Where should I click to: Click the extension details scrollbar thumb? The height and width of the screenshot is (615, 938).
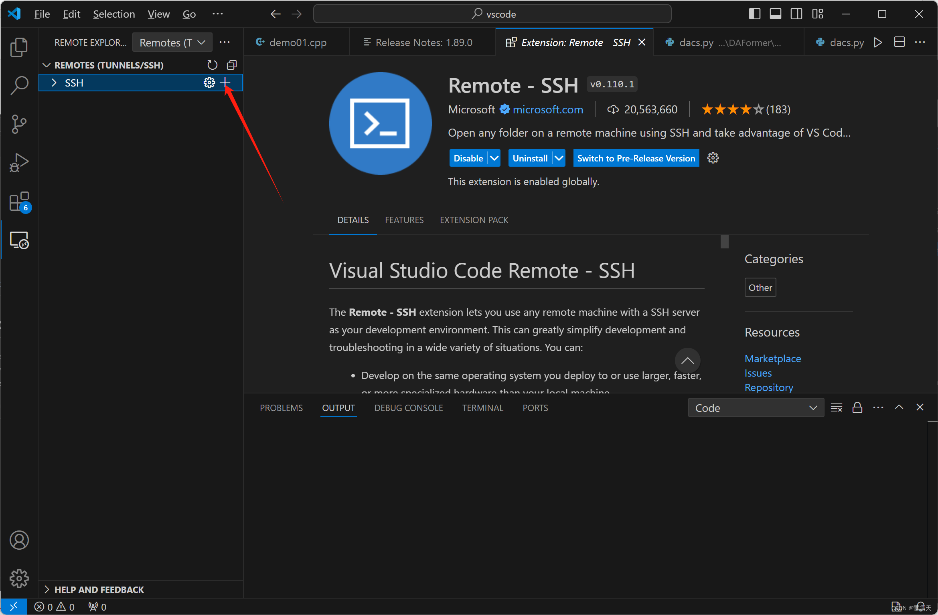point(724,242)
